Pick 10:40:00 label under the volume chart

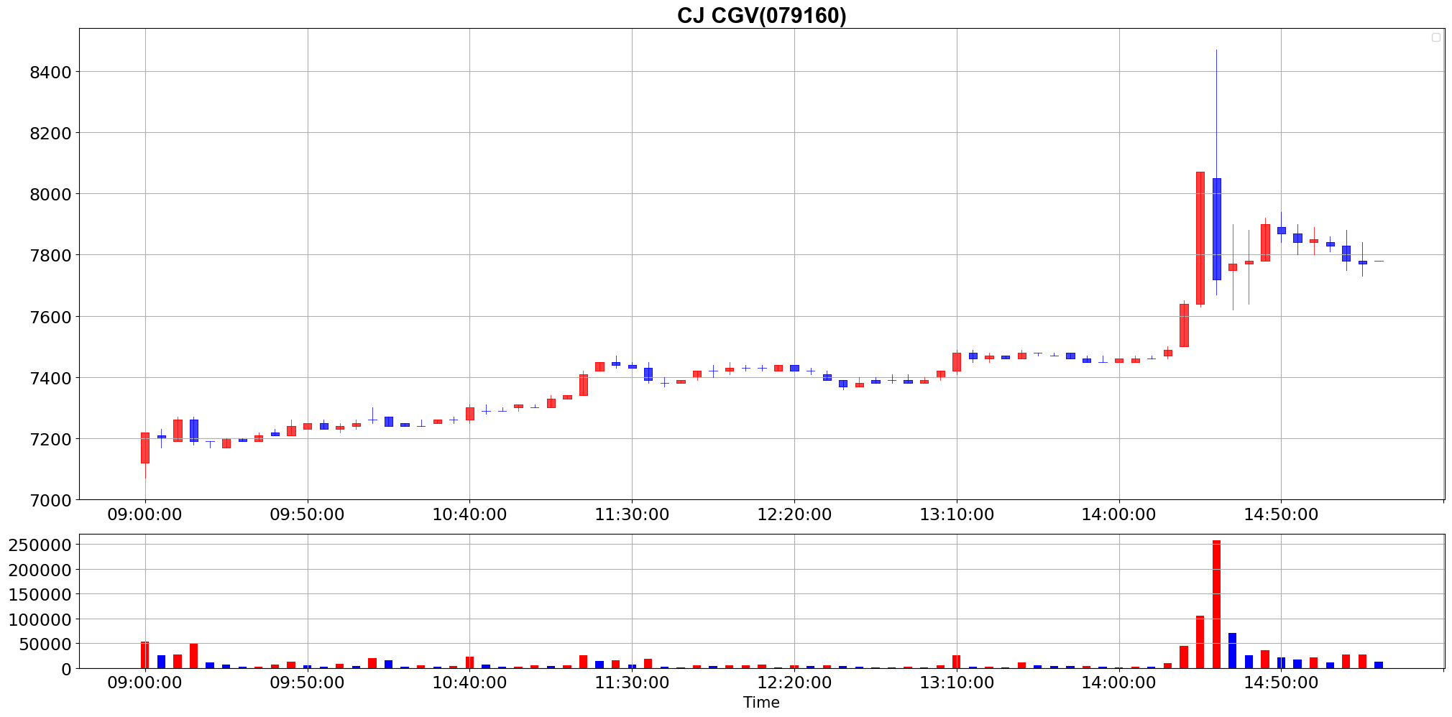[469, 683]
